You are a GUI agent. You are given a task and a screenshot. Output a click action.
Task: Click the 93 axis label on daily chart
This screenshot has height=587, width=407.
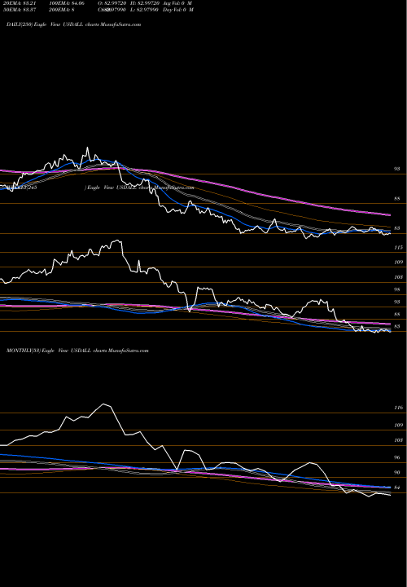[396, 169]
